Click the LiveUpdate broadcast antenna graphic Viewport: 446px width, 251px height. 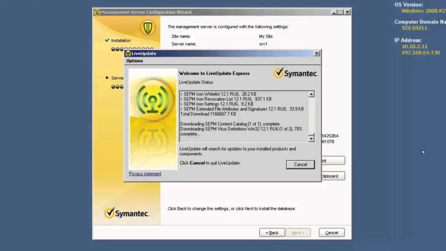153,100
